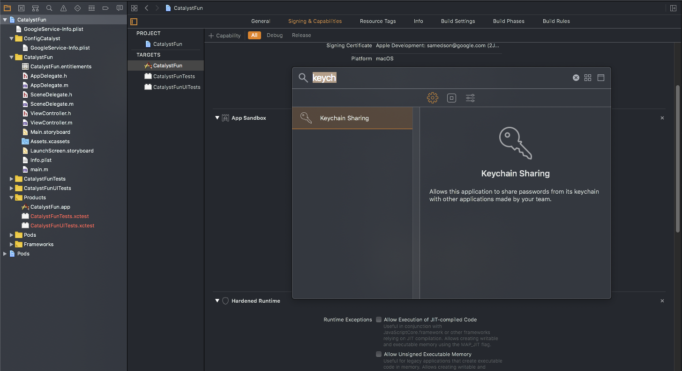682x371 pixels.
Task: Select the Debug configuration filter
Action: point(275,35)
